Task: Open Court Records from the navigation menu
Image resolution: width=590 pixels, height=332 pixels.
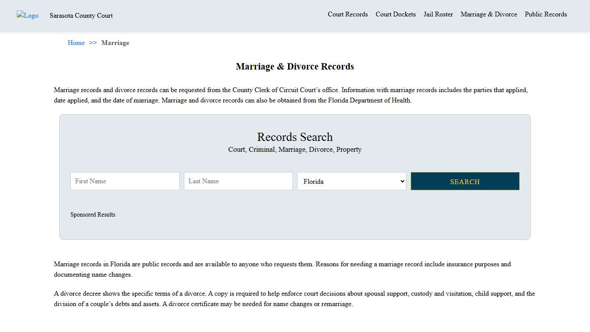Action: pyautogui.click(x=348, y=14)
